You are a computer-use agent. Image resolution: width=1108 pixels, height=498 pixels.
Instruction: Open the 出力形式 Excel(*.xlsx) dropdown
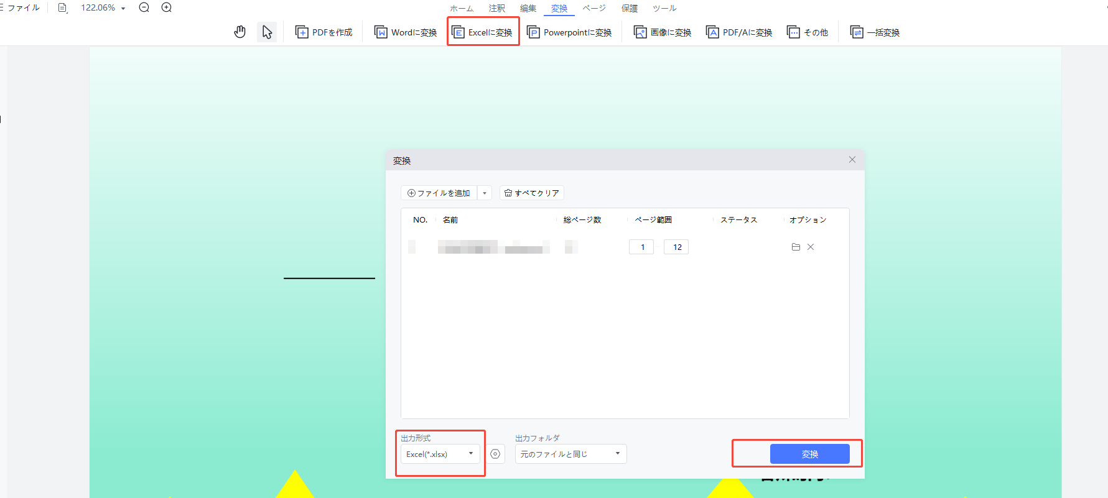point(440,454)
